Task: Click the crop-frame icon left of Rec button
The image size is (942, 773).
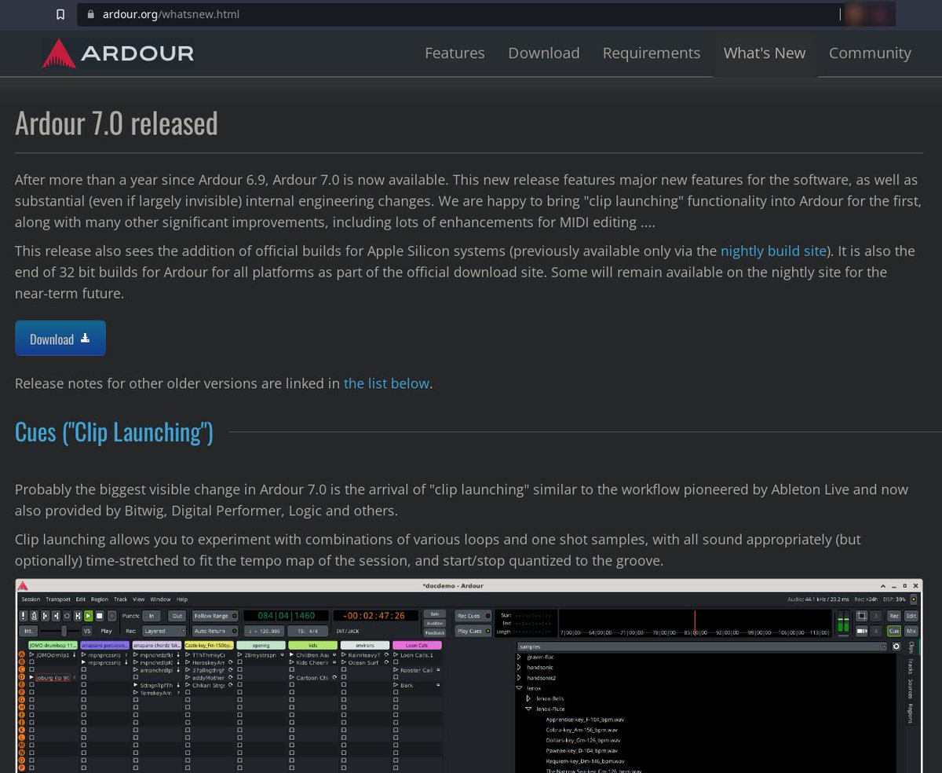Action: pos(861,616)
